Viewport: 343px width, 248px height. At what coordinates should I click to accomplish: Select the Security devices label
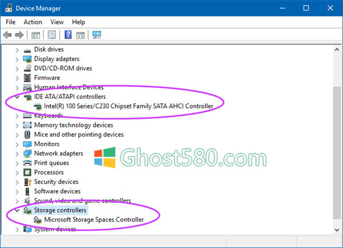pos(56,182)
